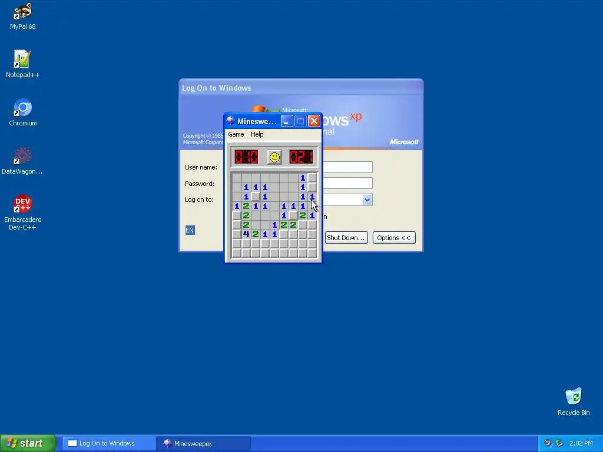
Task: Click the Log On to Windows title bar
Action: pyautogui.click(x=301, y=88)
